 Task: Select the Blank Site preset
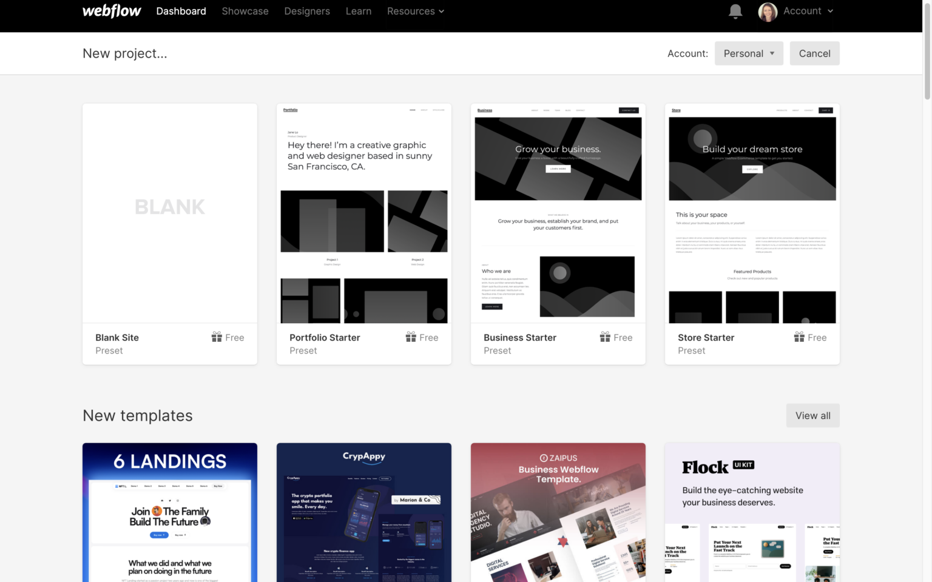click(169, 212)
